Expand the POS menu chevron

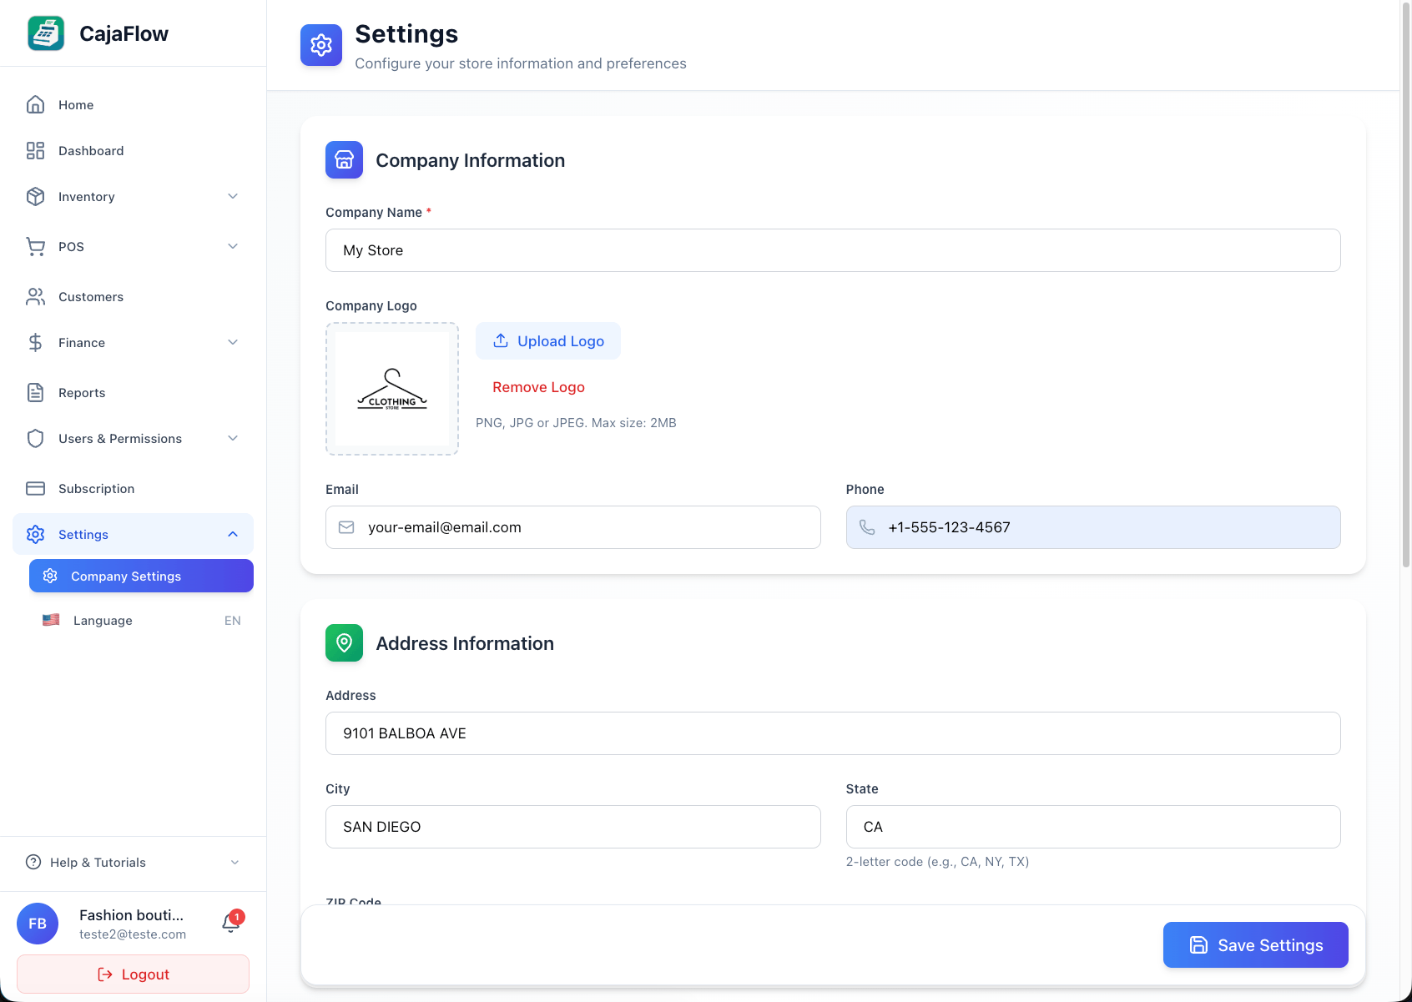233,246
